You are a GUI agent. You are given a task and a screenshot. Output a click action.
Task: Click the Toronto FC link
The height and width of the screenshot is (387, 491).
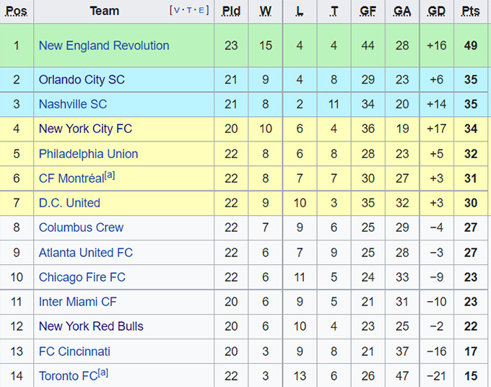coord(67,376)
